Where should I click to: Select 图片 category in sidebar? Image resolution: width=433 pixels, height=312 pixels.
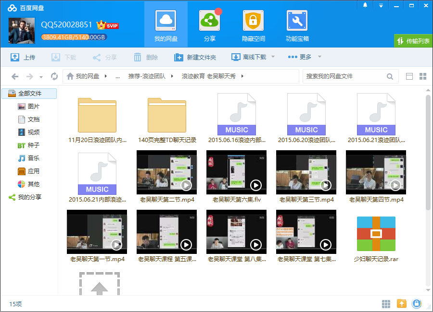[29, 107]
